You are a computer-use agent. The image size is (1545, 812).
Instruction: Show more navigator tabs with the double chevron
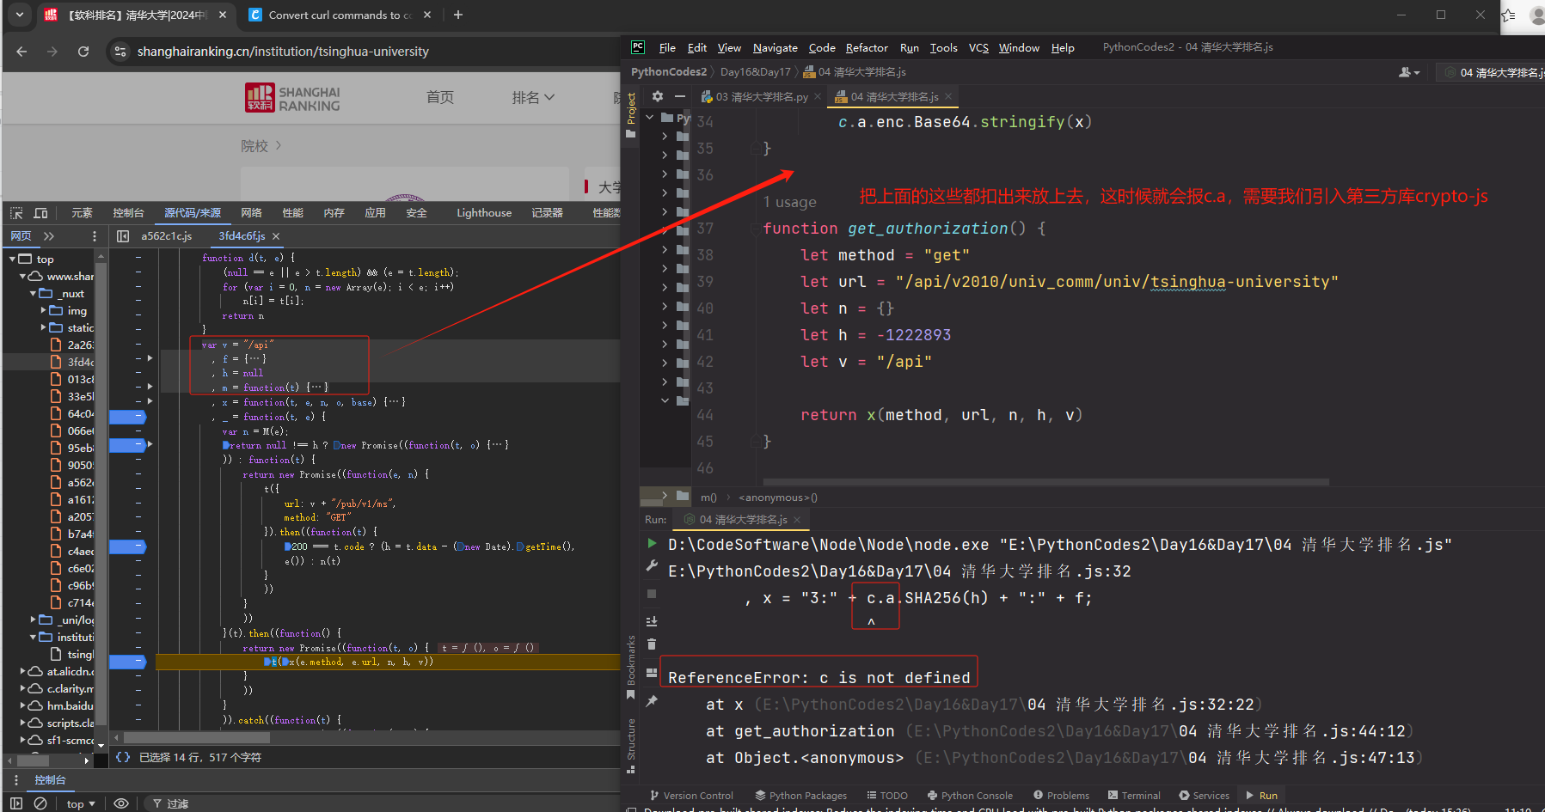[x=49, y=236]
